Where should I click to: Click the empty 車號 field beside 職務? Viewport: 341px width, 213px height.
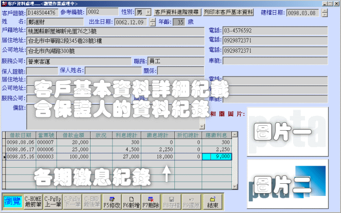point(275,61)
